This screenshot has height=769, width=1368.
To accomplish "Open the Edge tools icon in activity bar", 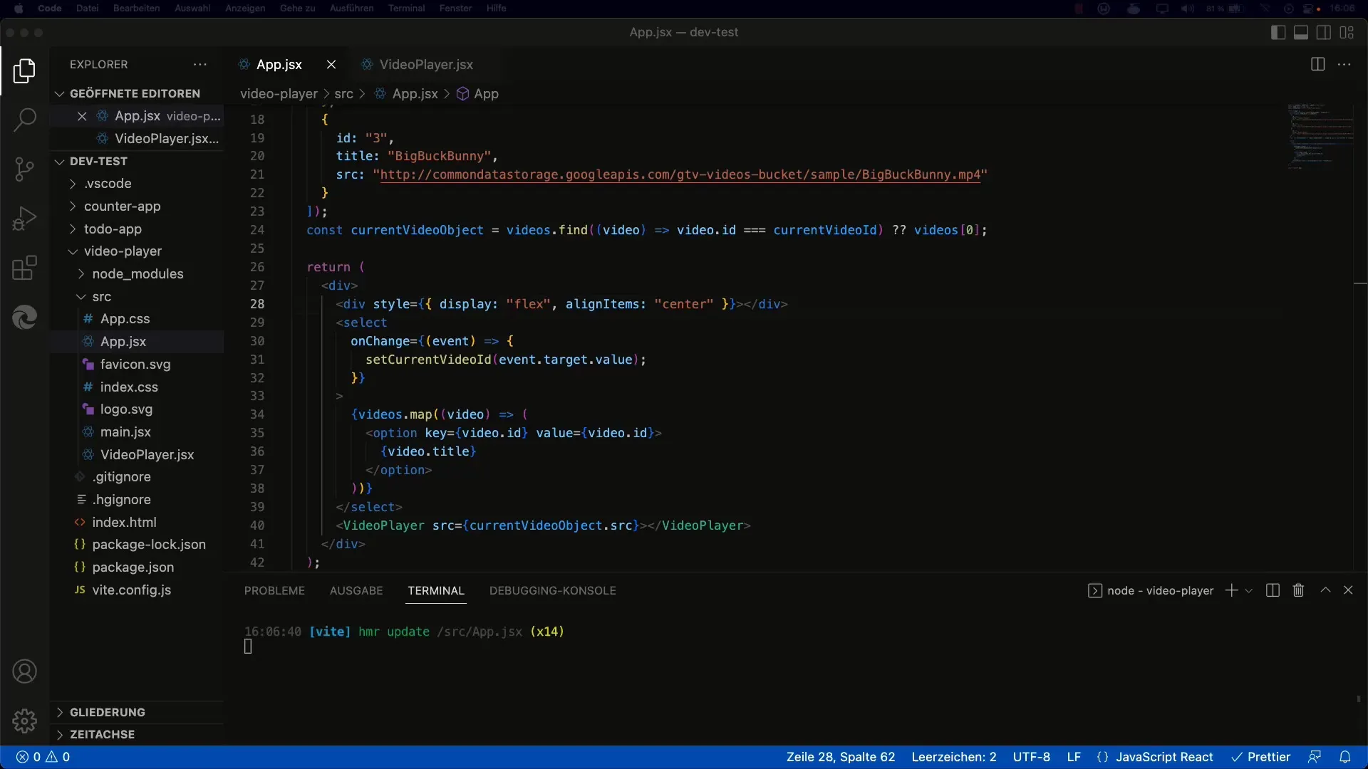I will (24, 317).
